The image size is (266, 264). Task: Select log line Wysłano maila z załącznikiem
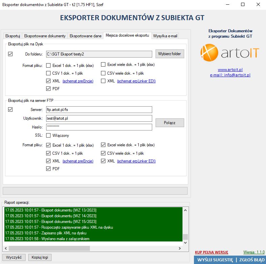click(x=93, y=239)
